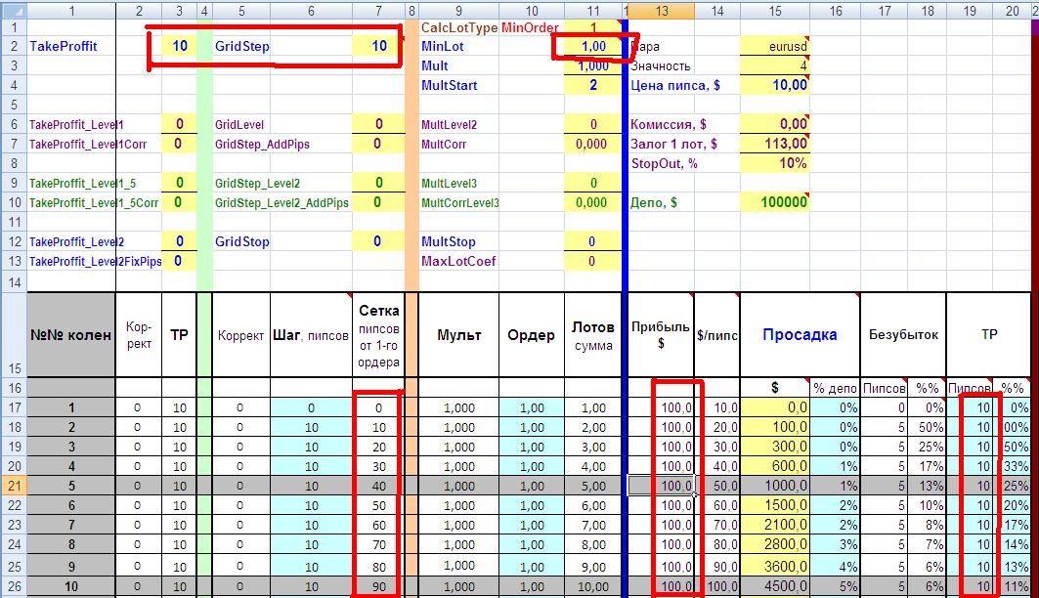Screen dimensions: 1039x598
Task: Click the Просадка cell showing 3600,0
Action: [775, 566]
